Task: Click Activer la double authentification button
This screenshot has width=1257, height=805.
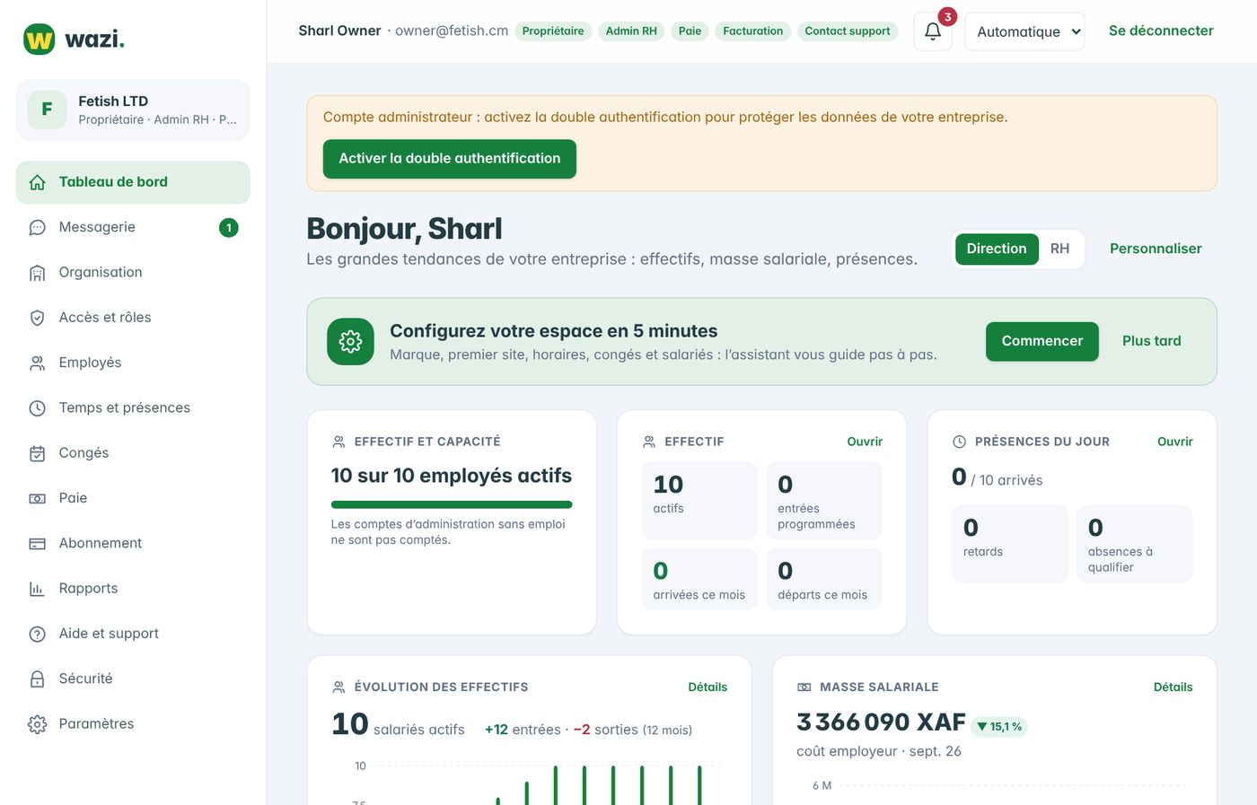Action: click(x=450, y=159)
